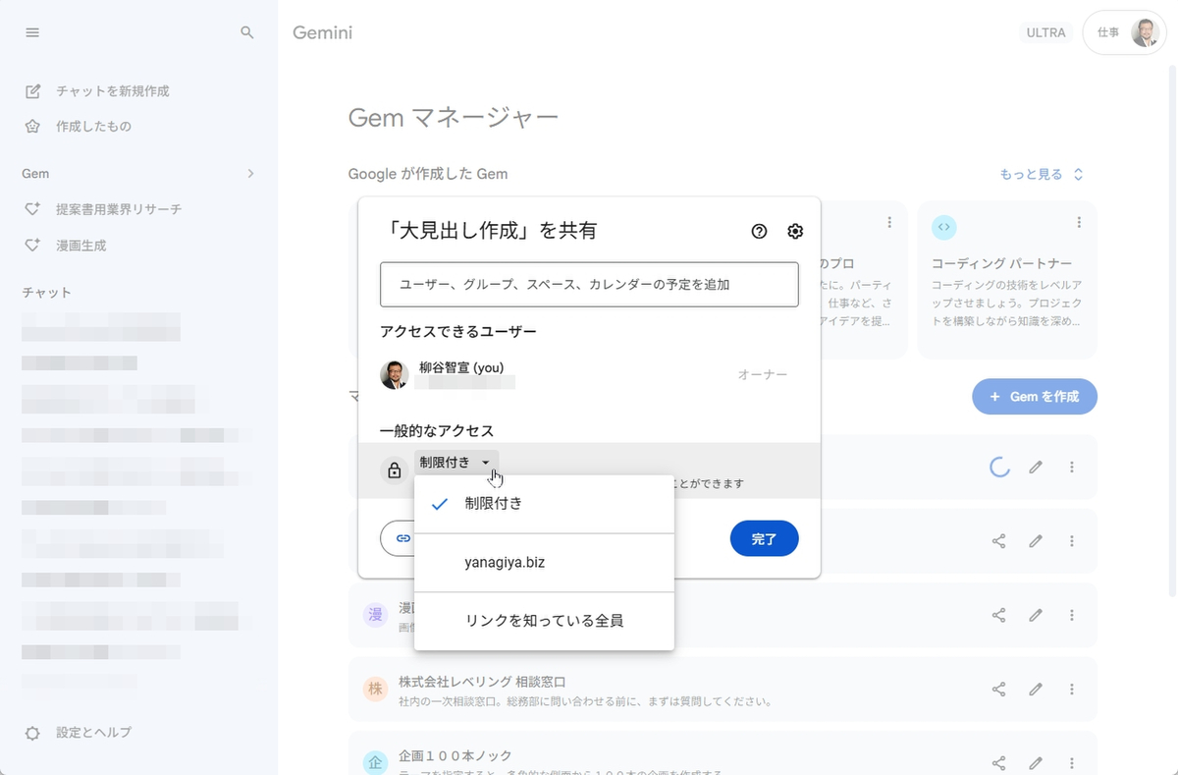This screenshot has height=775, width=1178.
Task: Open more options for first Gem row
Action: (1072, 468)
